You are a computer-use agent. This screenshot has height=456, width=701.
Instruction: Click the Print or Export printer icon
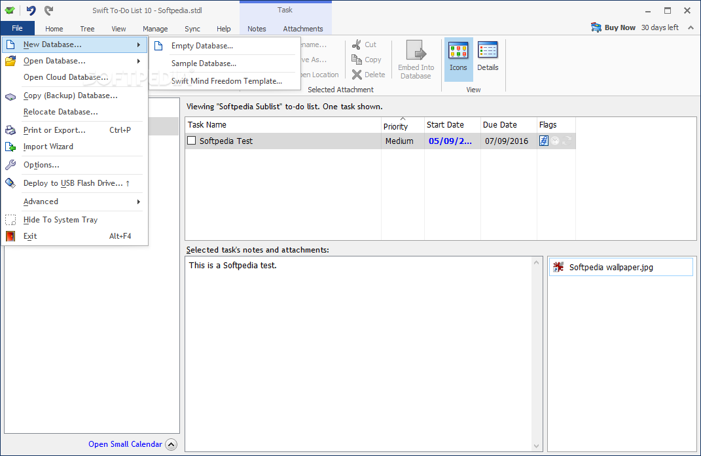coord(10,130)
